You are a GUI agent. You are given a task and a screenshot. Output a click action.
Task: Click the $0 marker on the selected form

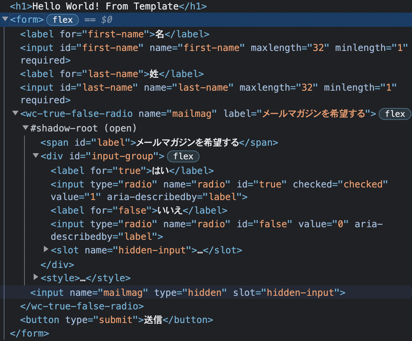pyautogui.click(x=106, y=19)
